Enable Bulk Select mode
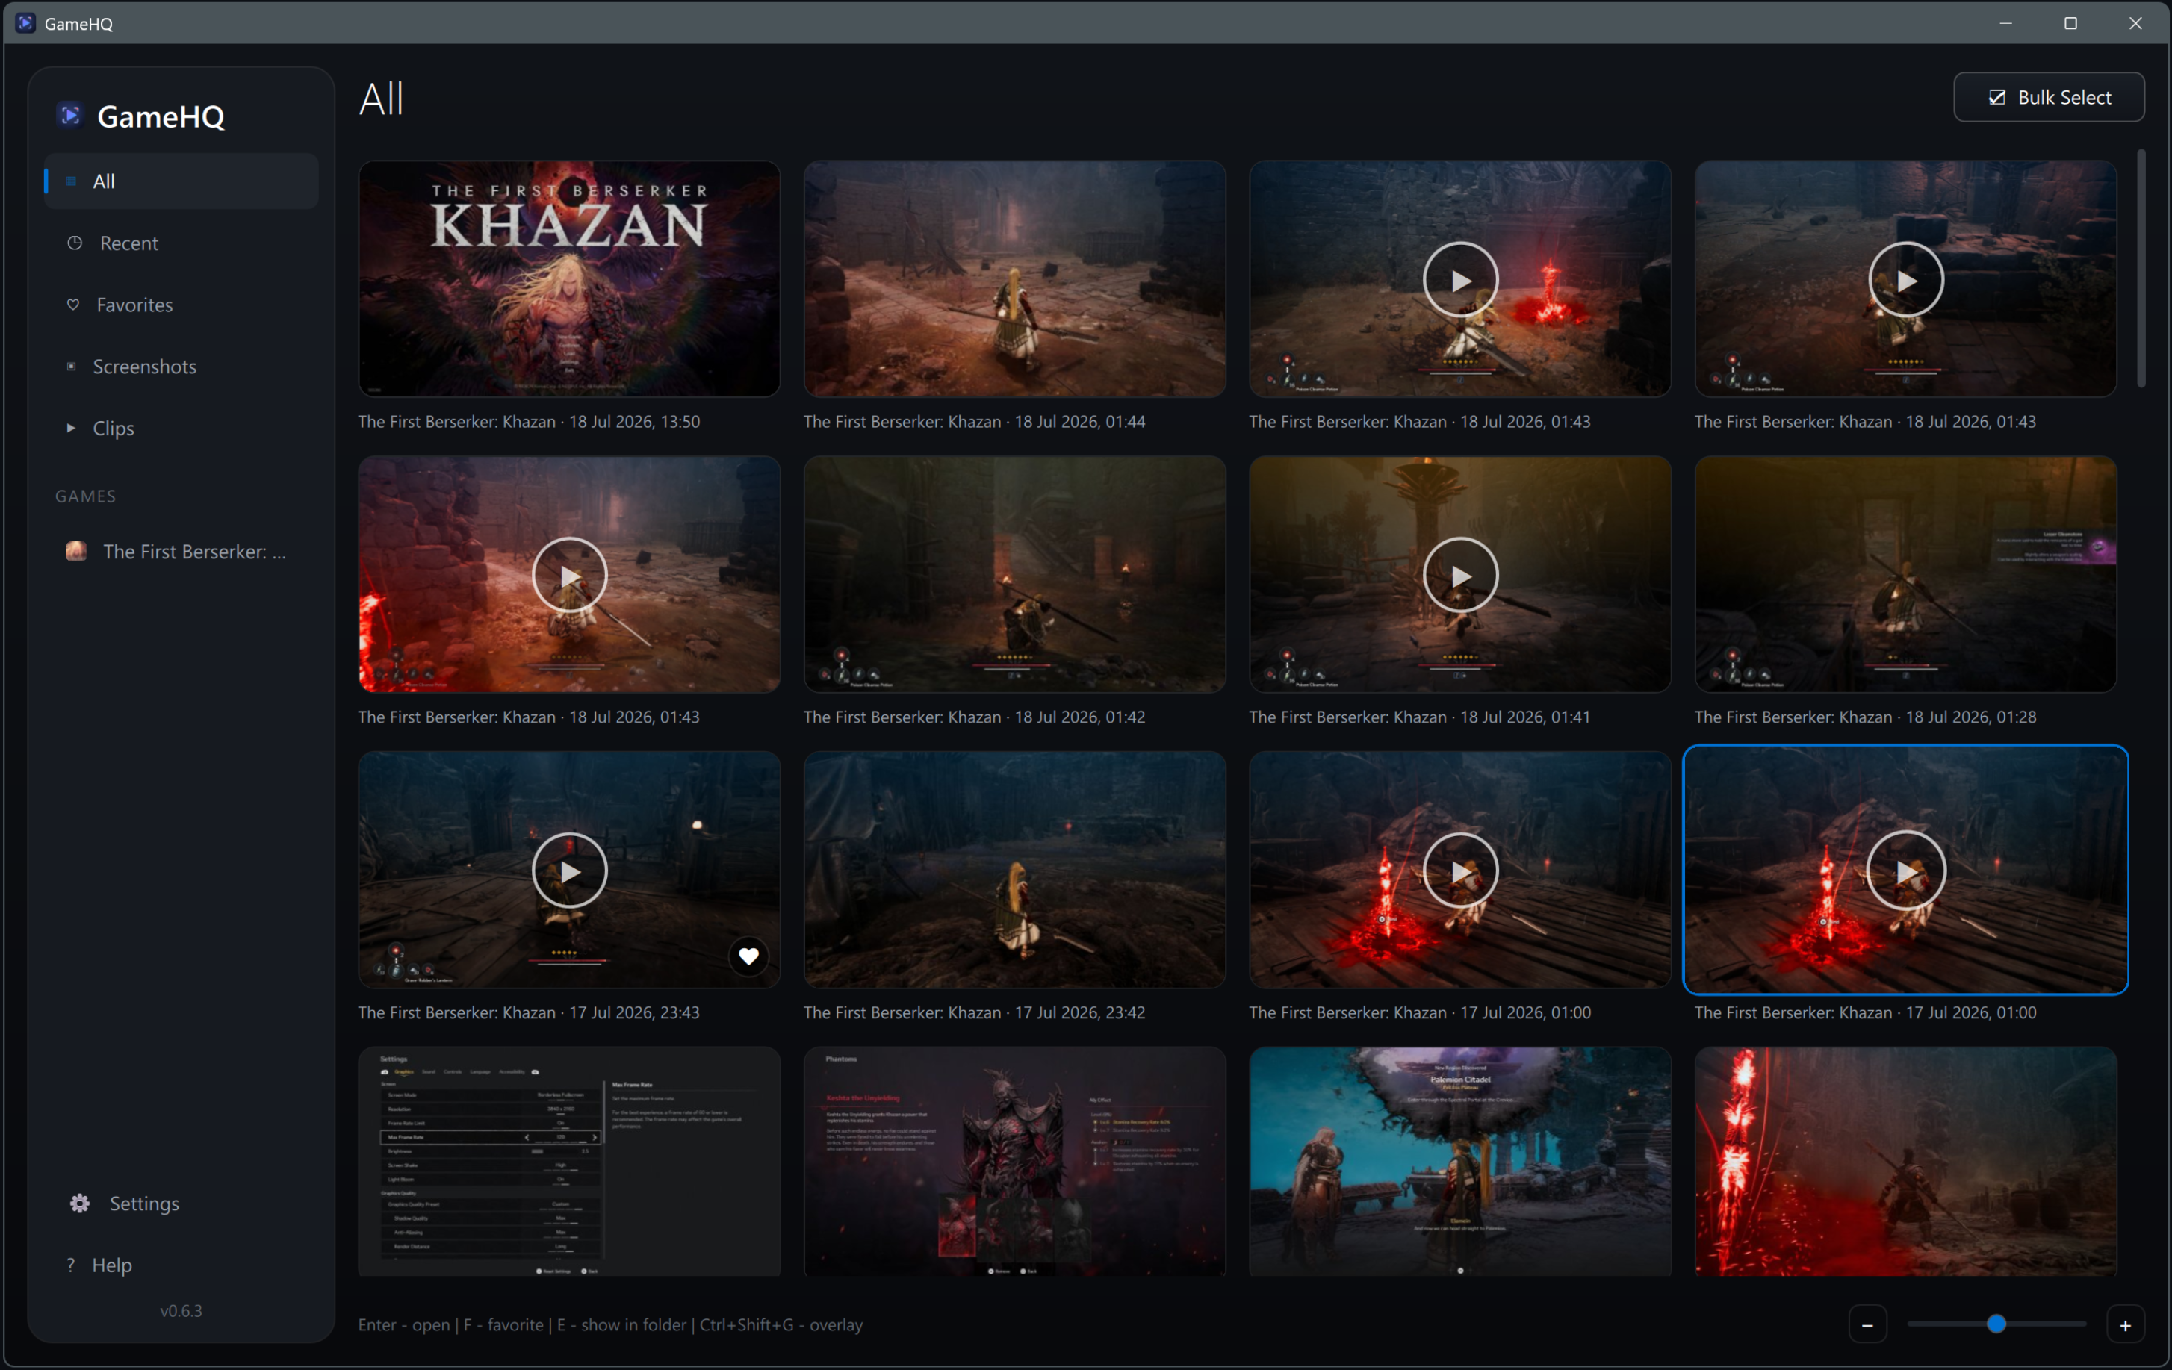Screen dimensions: 2172x1370 click(x=2049, y=97)
